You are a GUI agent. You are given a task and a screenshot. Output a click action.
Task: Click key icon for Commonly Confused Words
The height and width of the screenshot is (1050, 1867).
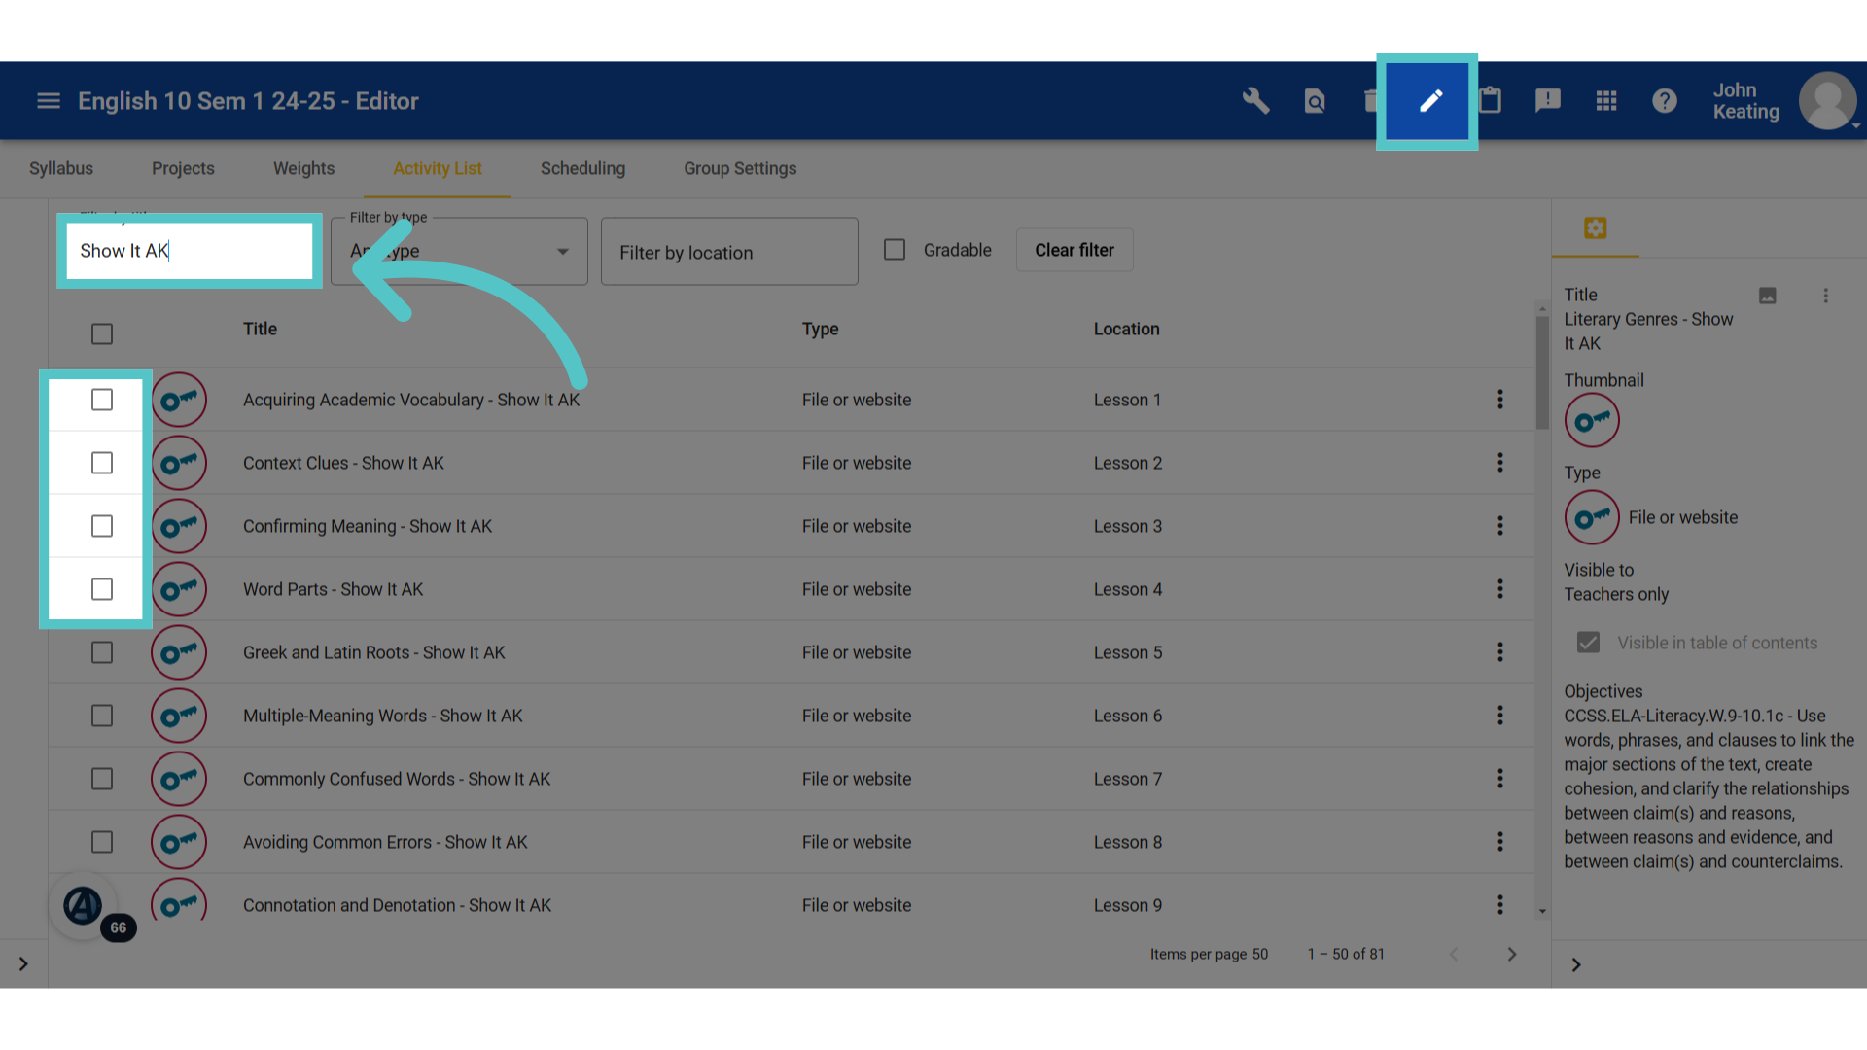tap(179, 779)
